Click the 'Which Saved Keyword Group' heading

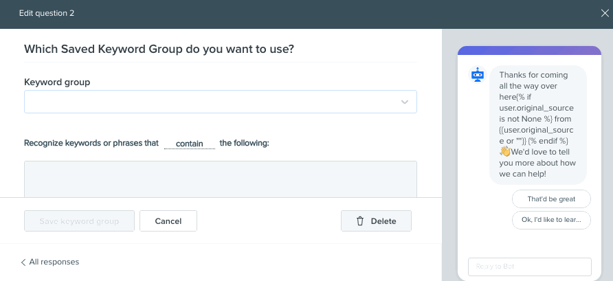[159, 49]
